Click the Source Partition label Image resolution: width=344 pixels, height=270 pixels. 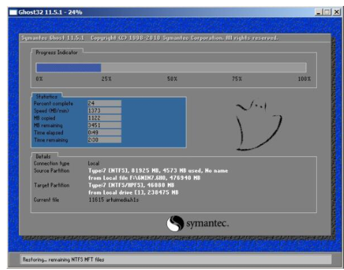click(x=52, y=171)
